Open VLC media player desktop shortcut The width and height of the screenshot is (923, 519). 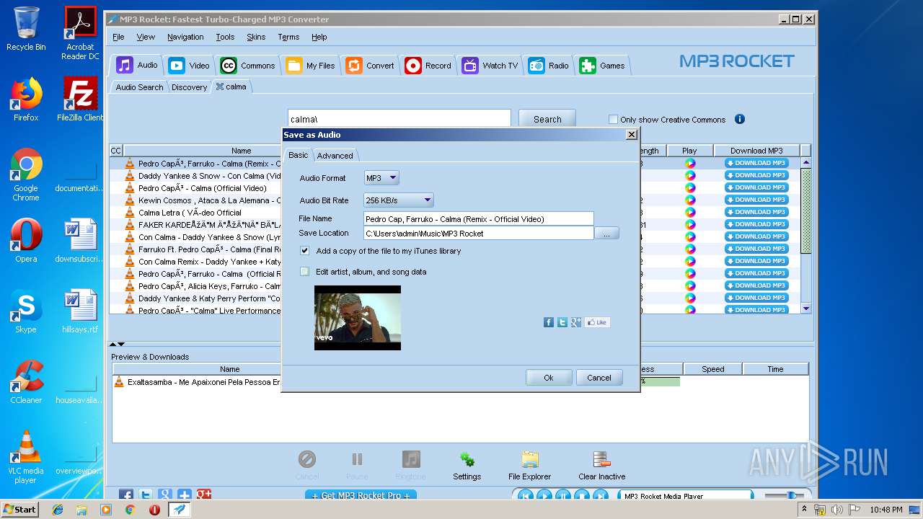click(x=26, y=457)
